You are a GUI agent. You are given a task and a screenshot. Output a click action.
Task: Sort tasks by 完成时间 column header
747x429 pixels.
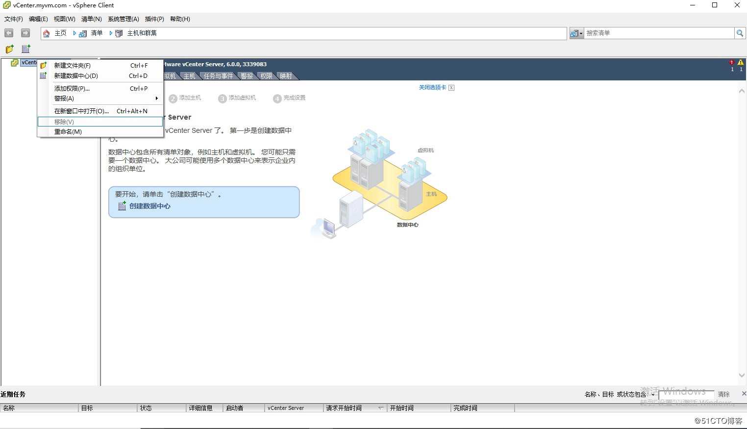pyautogui.click(x=483, y=408)
